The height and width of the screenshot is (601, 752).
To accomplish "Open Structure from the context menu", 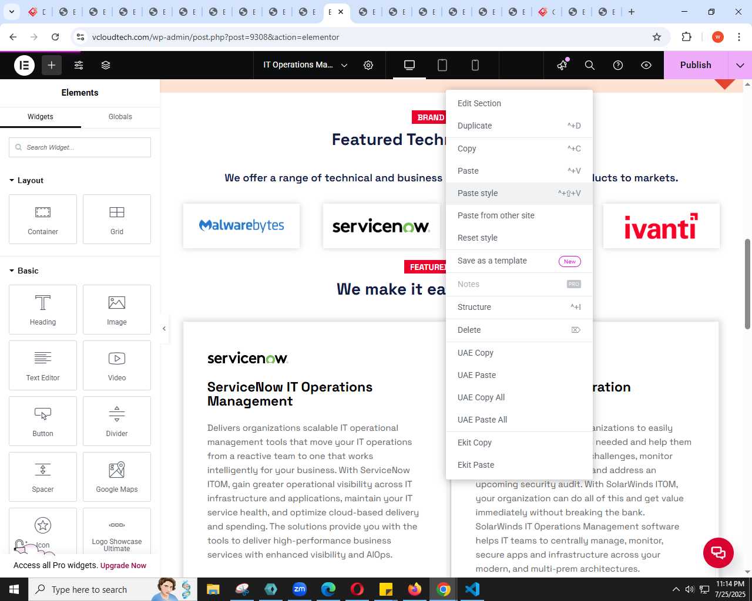I will [519, 307].
